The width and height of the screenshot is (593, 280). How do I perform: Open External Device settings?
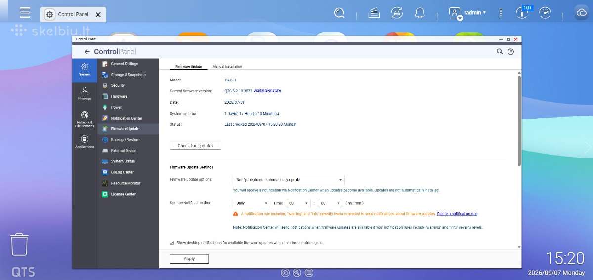click(x=128, y=151)
